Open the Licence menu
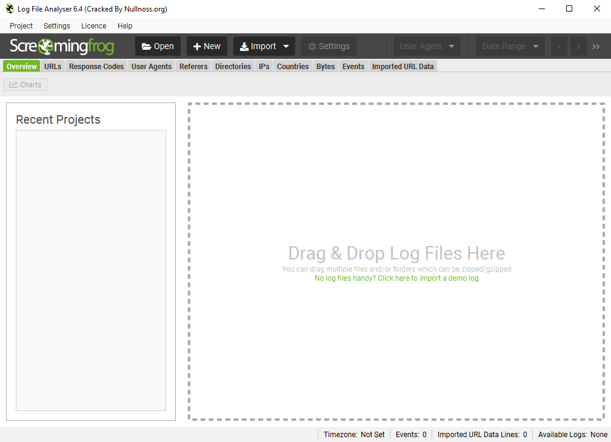Screen dimensions: 611x442 click(x=93, y=25)
